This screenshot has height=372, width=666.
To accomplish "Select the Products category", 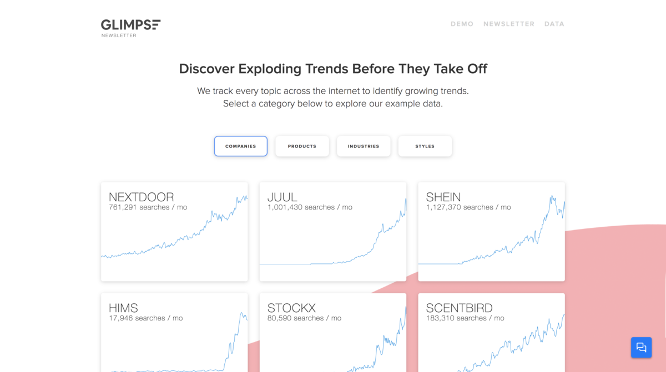I will [x=302, y=146].
